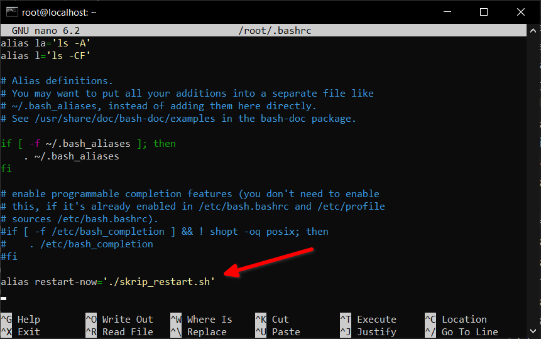The height and width of the screenshot is (339, 541).
Task: Click the empty cursor line at bottom
Action: [x=126, y=298]
